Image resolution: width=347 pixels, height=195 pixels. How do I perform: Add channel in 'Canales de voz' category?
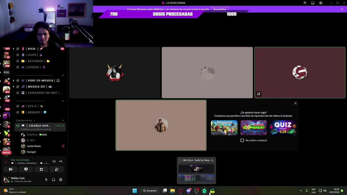coord(63,121)
